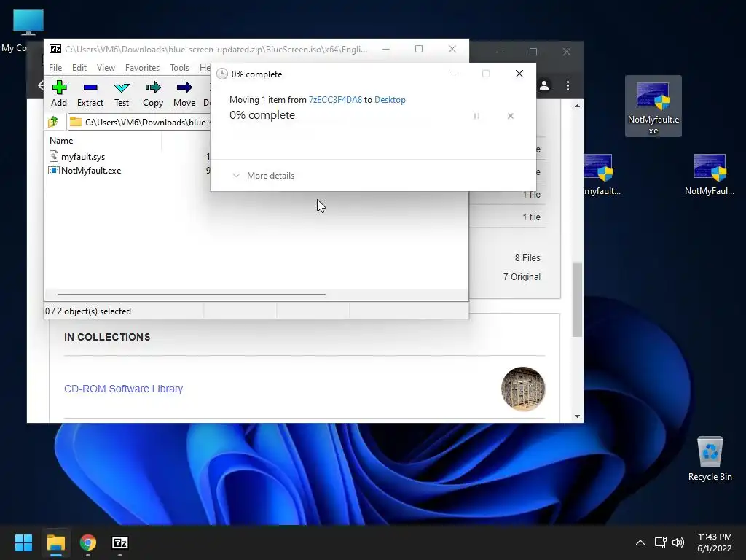Image resolution: width=746 pixels, height=560 pixels.
Task: Click the Desktop destination link
Action: [x=390, y=99]
